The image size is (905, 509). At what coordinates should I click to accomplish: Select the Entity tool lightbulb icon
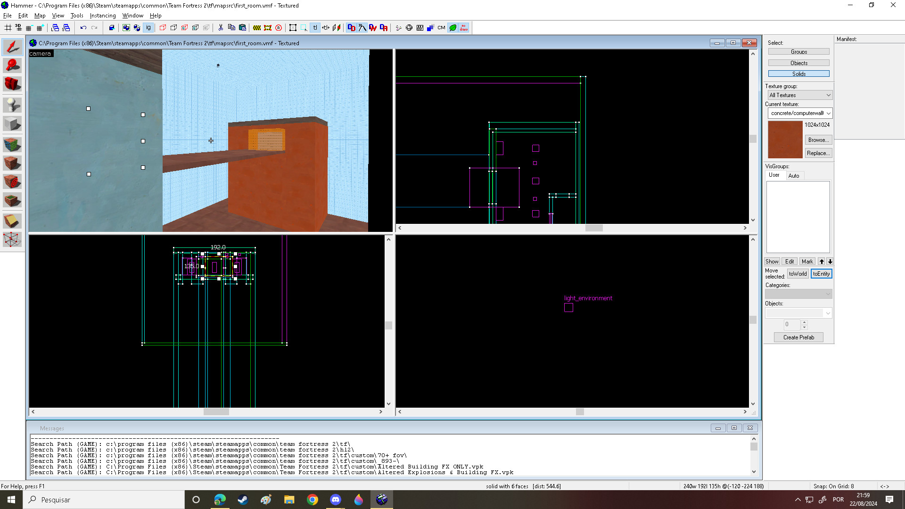(12, 105)
